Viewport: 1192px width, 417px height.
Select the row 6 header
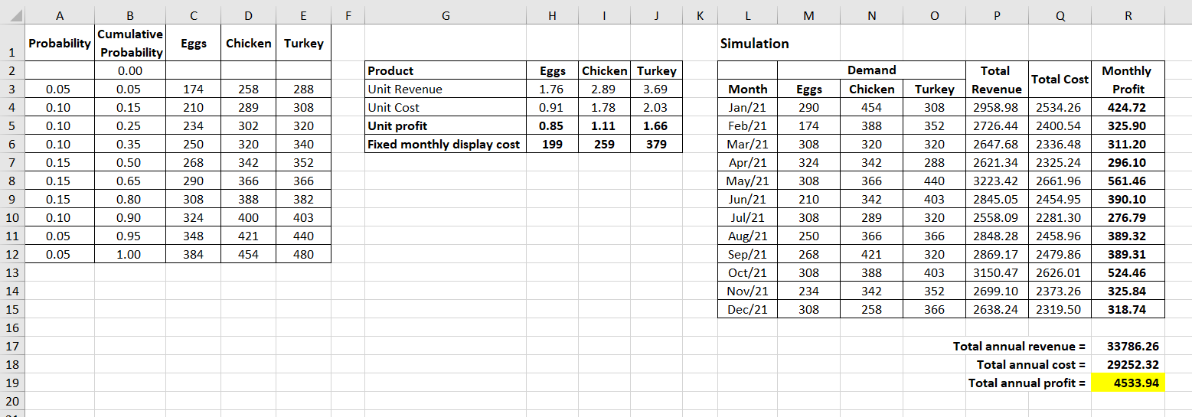(x=11, y=144)
